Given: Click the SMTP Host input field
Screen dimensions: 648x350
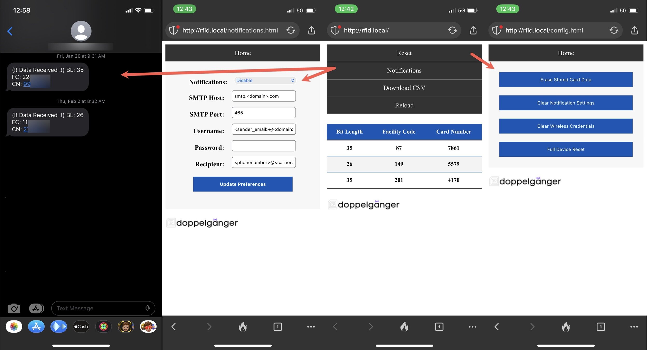Looking at the screenshot, I should [263, 96].
